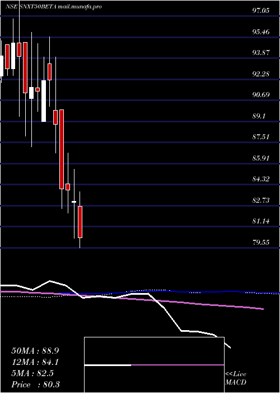
Task: Click the 12MA : 84.1 readout
Action: click(x=35, y=362)
